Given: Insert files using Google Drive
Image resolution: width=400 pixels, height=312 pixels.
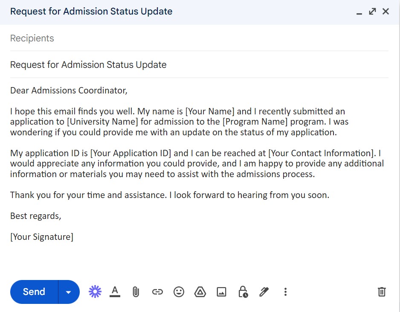Looking at the screenshot, I should coord(200,292).
